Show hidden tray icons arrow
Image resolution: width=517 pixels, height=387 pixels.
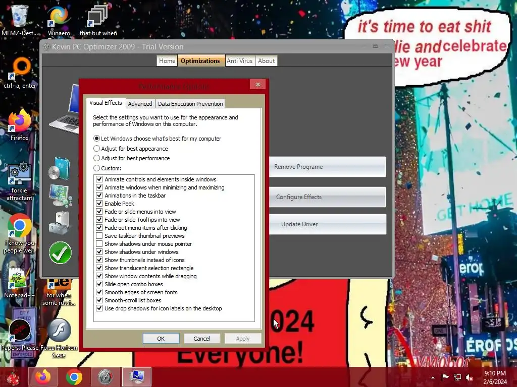(x=433, y=377)
